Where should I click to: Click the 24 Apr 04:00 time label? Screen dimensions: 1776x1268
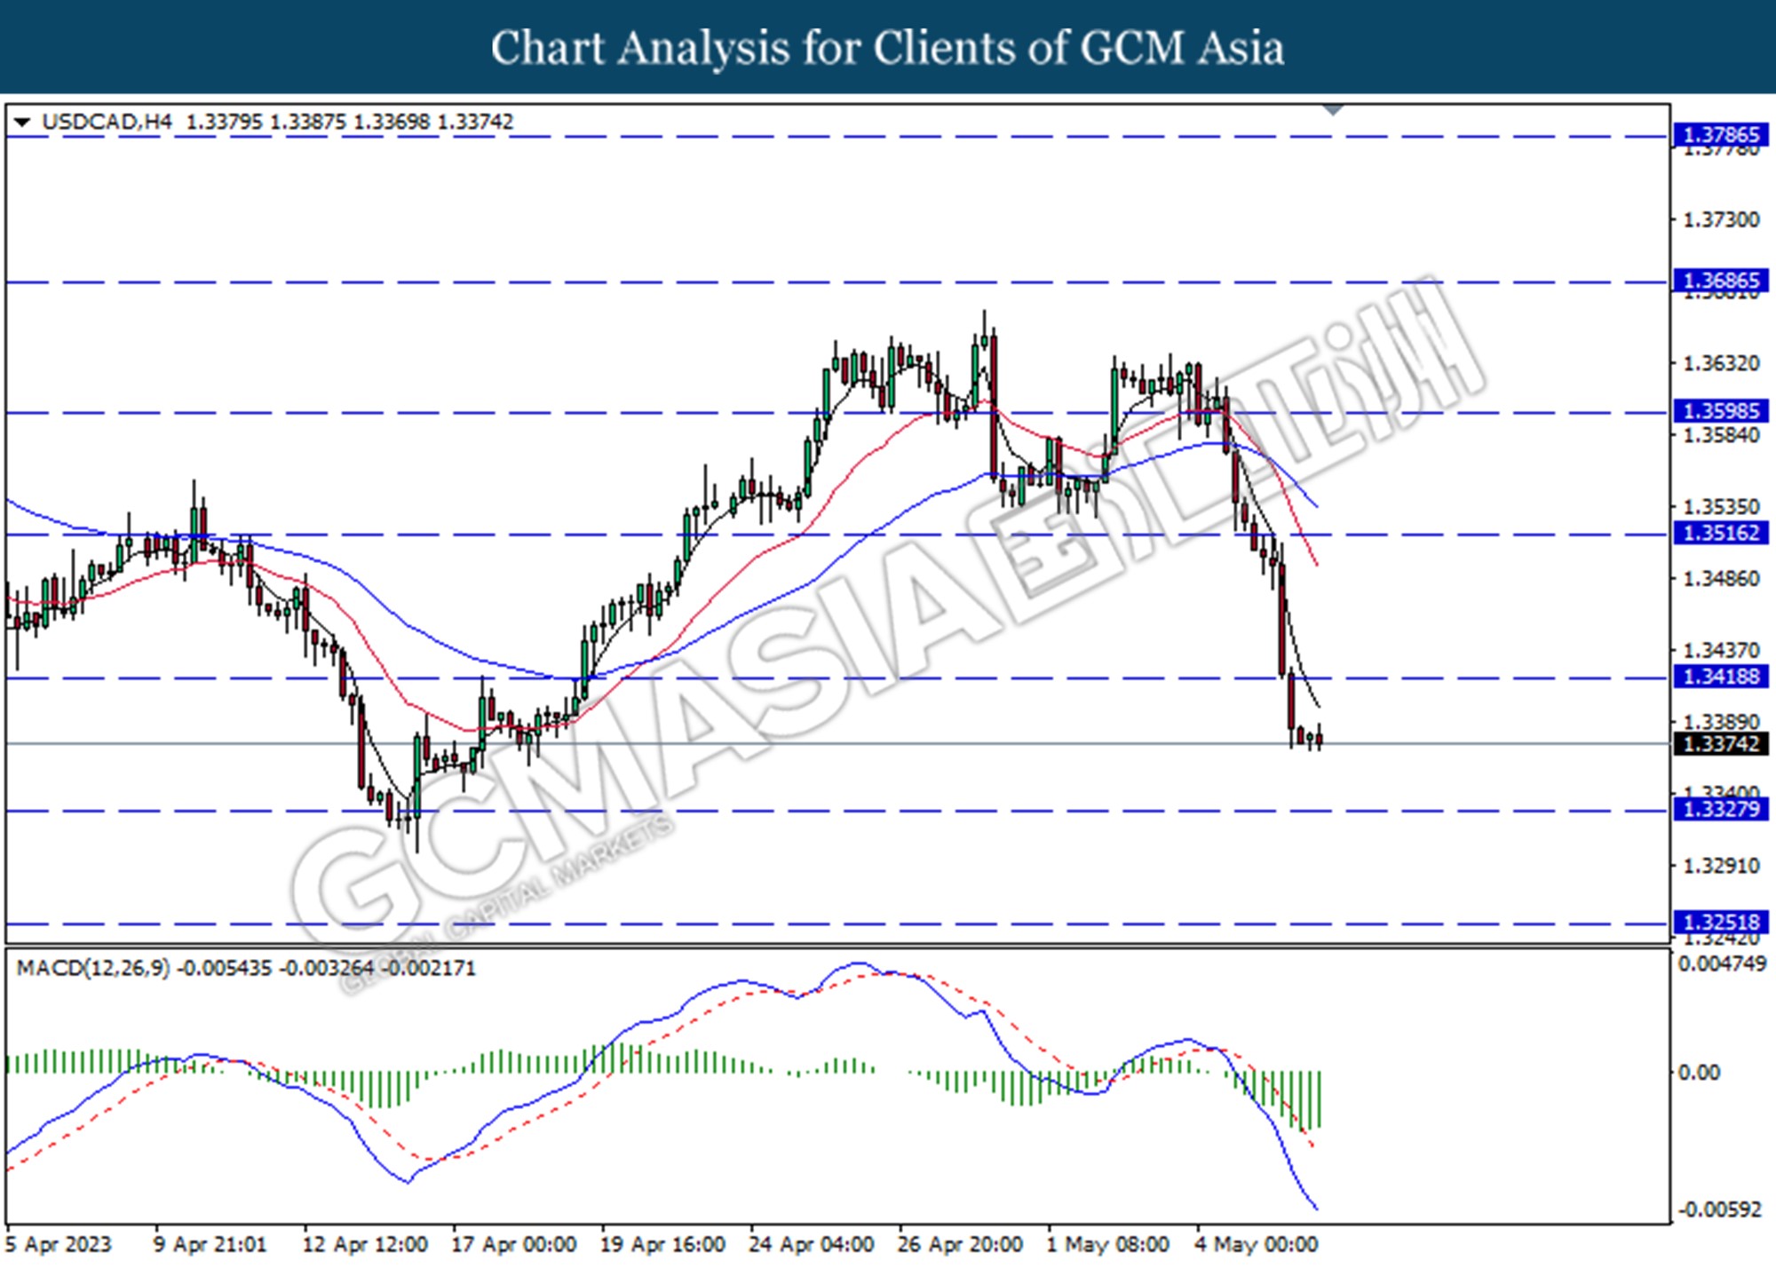tap(812, 1245)
